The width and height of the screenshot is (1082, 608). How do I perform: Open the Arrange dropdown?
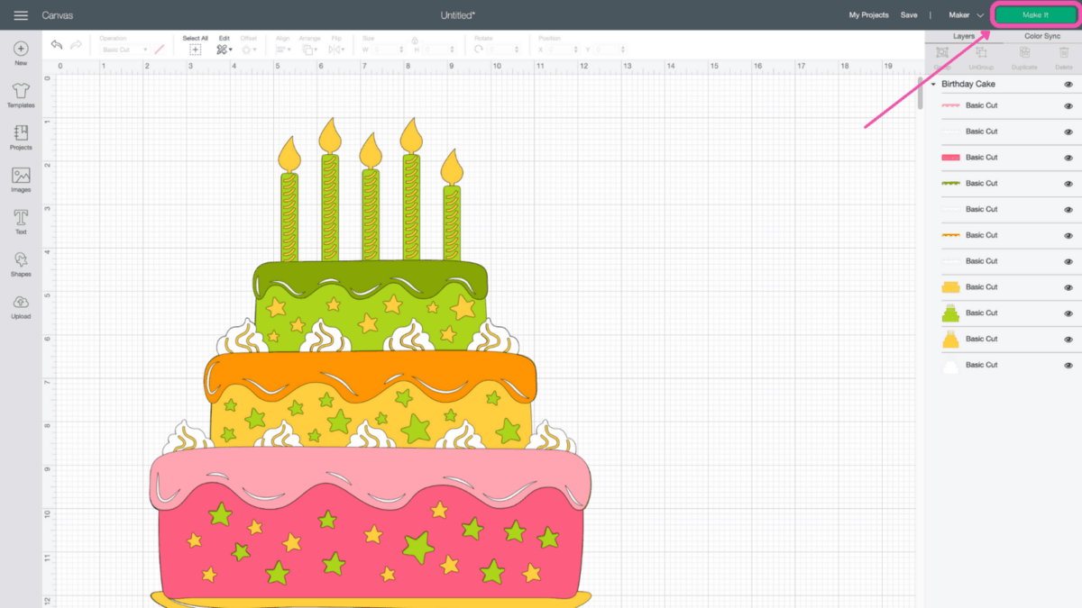pyautogui.click(x=309, y=50)
